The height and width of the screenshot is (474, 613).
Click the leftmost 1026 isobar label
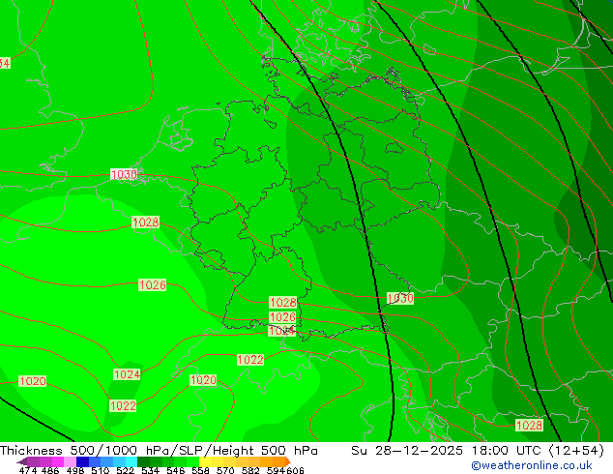click(x=152, y=285)
